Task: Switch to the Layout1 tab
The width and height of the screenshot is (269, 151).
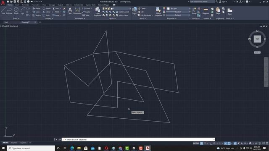Action: coord(14,143)
